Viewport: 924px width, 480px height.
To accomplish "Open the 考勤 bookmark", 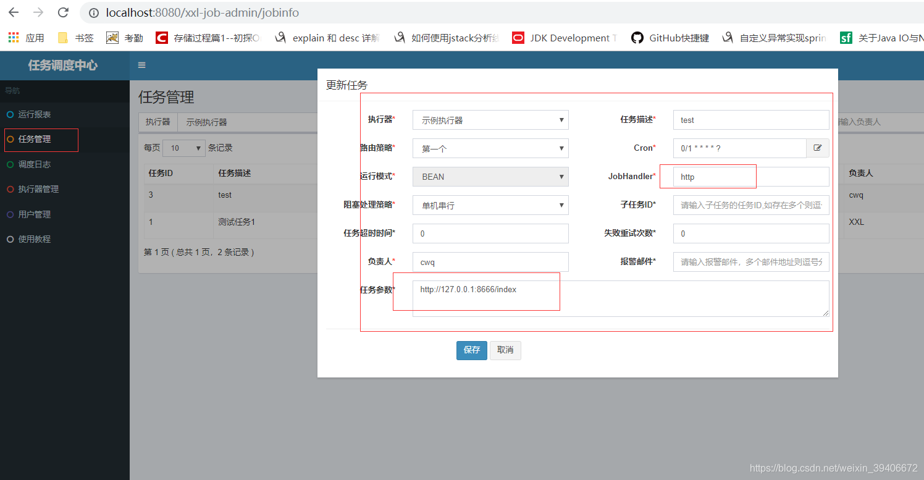I will click(x=124, y=38).
